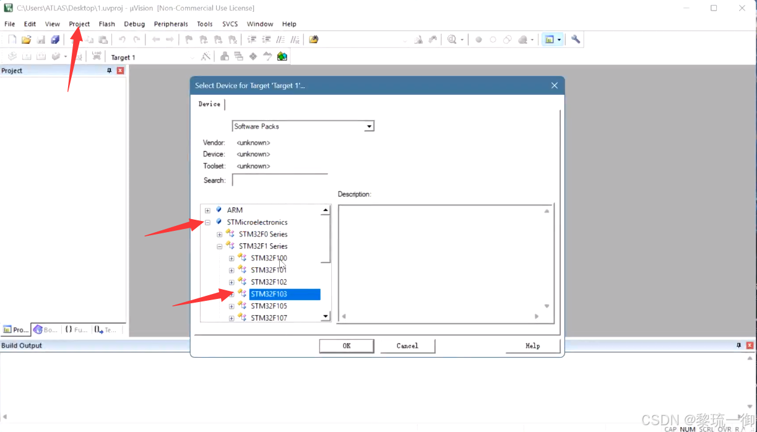Click the Indent selection toolbar icon
The height and width of the screenshot is (432, 757).
click(252, 40)
